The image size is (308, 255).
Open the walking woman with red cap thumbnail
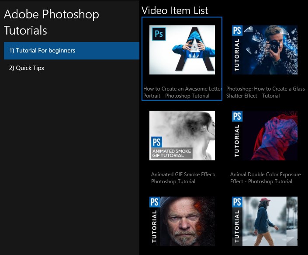265,221
